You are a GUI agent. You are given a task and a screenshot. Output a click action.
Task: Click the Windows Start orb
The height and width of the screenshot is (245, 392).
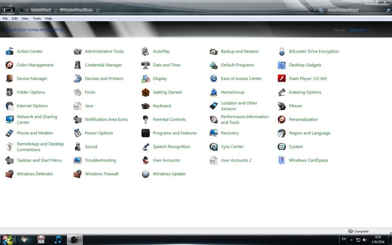click(7, 240)
